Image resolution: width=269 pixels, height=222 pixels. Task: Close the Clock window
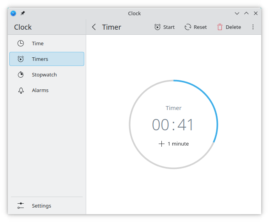[x=256, y=13]
